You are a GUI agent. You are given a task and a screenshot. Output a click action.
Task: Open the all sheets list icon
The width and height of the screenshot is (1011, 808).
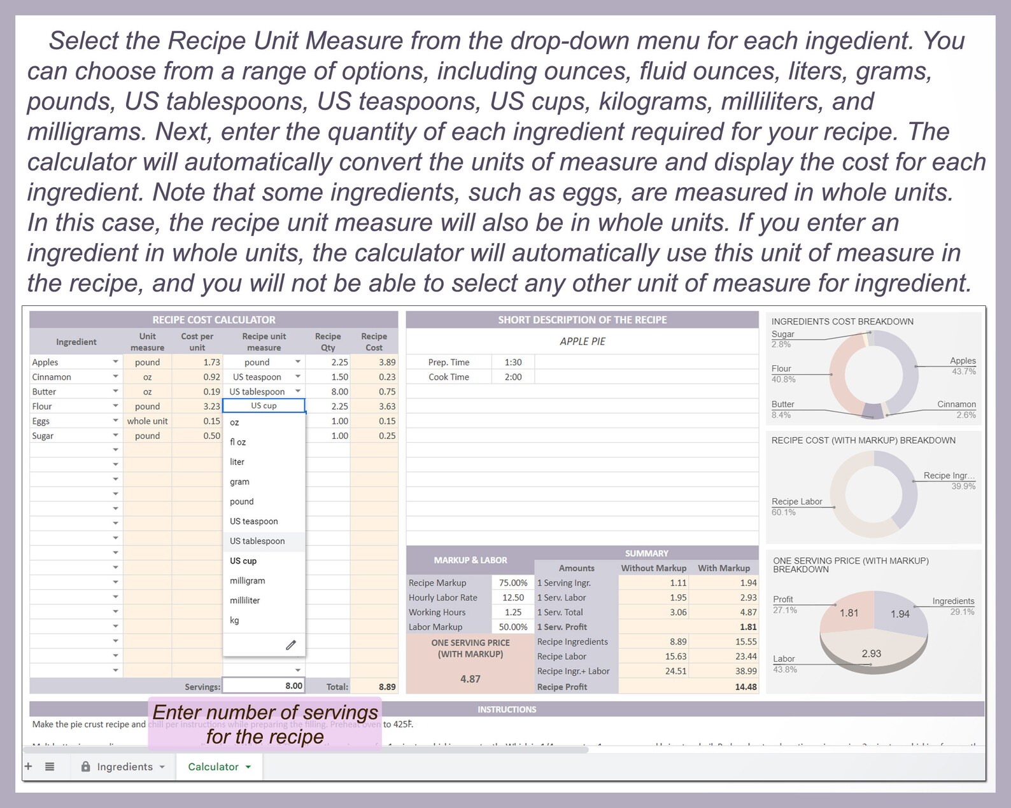tap(50, 767)
